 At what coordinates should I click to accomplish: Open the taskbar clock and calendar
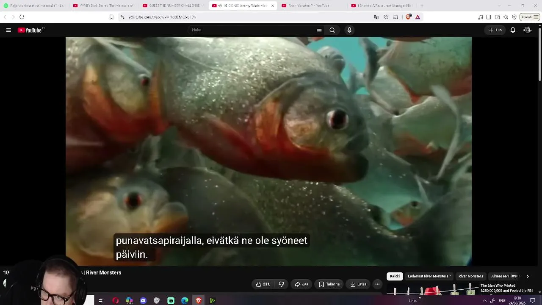pos(517,301)
